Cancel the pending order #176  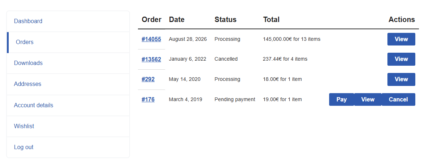click(398, 100)
